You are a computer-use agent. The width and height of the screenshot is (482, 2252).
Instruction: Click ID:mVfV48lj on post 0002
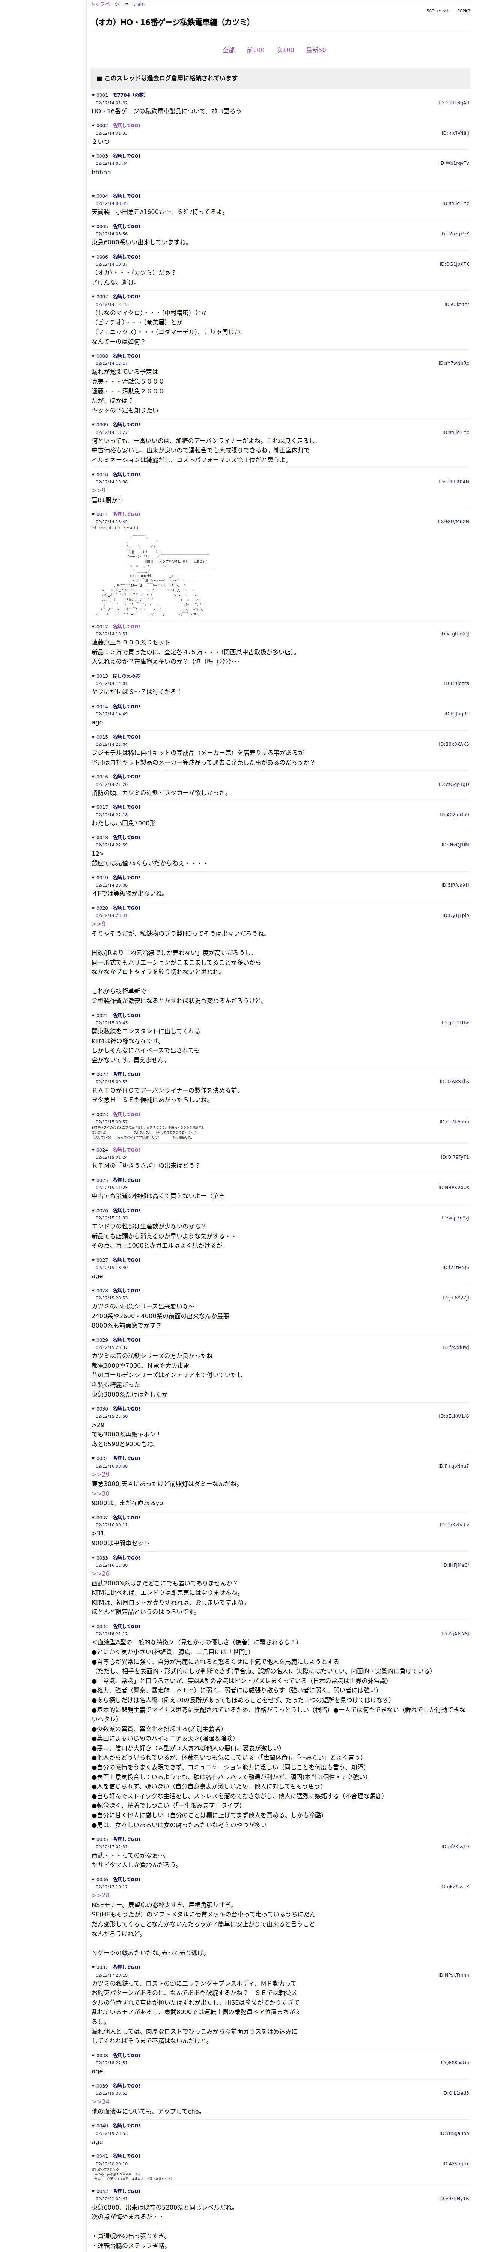[x=455, y=134]
